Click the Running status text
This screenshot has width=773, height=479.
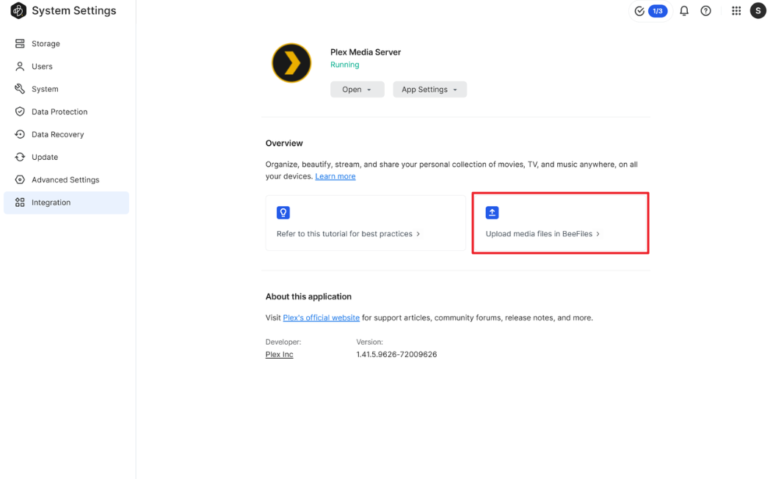point(344,65)
